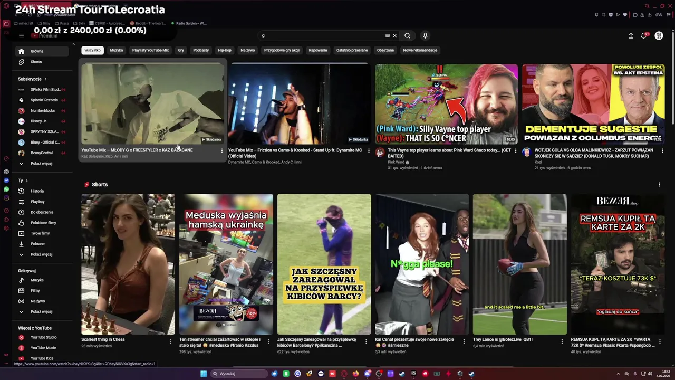Viewport: 675px width, 380px height.
Task: Open more options for Shorts shelf
Action: pyautogui.click(x=659, y=185)
